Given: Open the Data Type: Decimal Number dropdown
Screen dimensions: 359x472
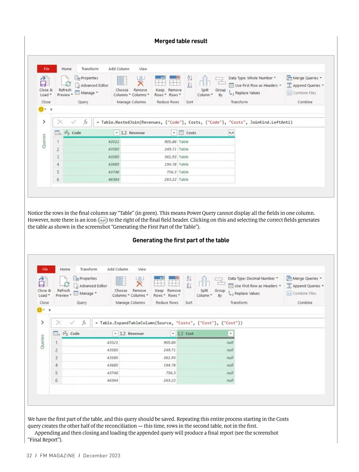Looking at the screenshot, I should click(253, 278).
